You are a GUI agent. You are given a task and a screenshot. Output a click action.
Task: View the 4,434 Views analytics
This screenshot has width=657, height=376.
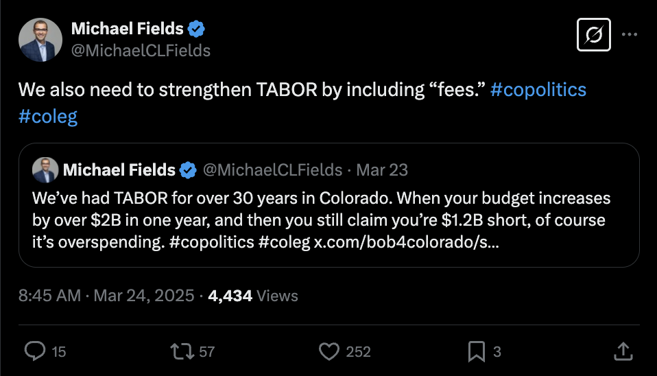click(253, 296)
